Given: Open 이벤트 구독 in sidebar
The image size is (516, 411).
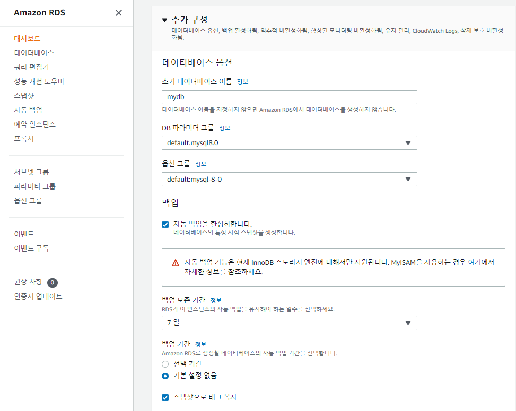Looking at the screenshot, I should [x=31, y=248].
